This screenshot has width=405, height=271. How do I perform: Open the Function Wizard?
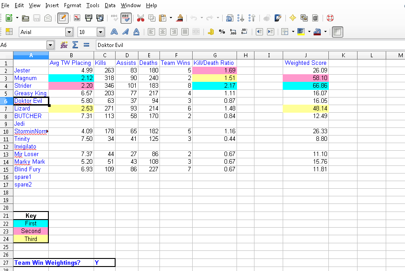click(64, 45)
